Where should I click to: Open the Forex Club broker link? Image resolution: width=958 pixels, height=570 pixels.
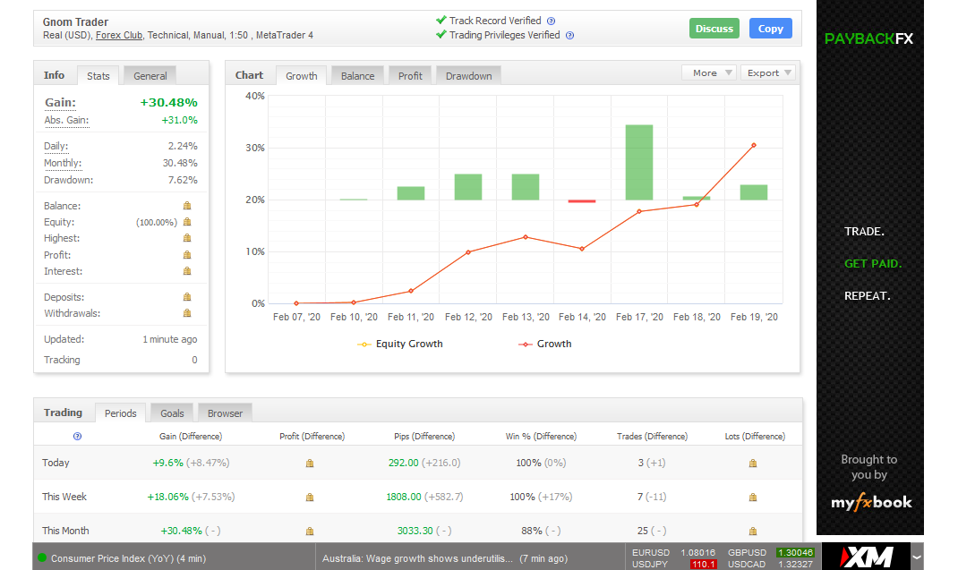118,36
